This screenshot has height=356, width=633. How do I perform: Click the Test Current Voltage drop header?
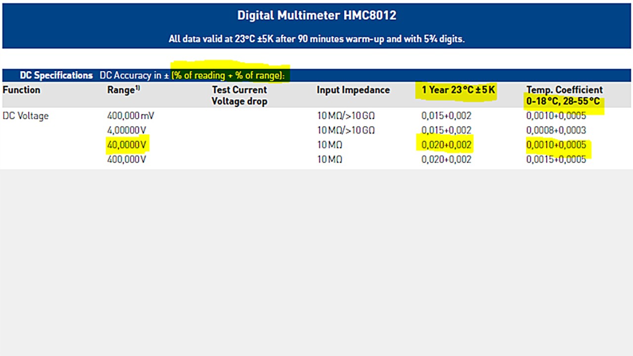239,95
